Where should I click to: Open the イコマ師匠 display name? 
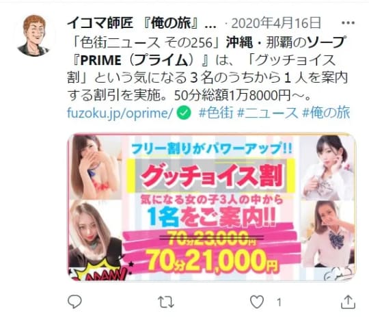click(100, 23)
